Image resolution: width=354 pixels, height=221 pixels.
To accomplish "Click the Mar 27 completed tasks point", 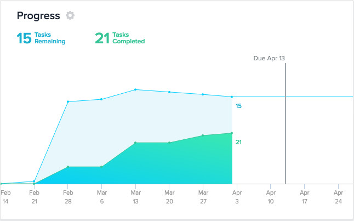I will click(203, 135).
